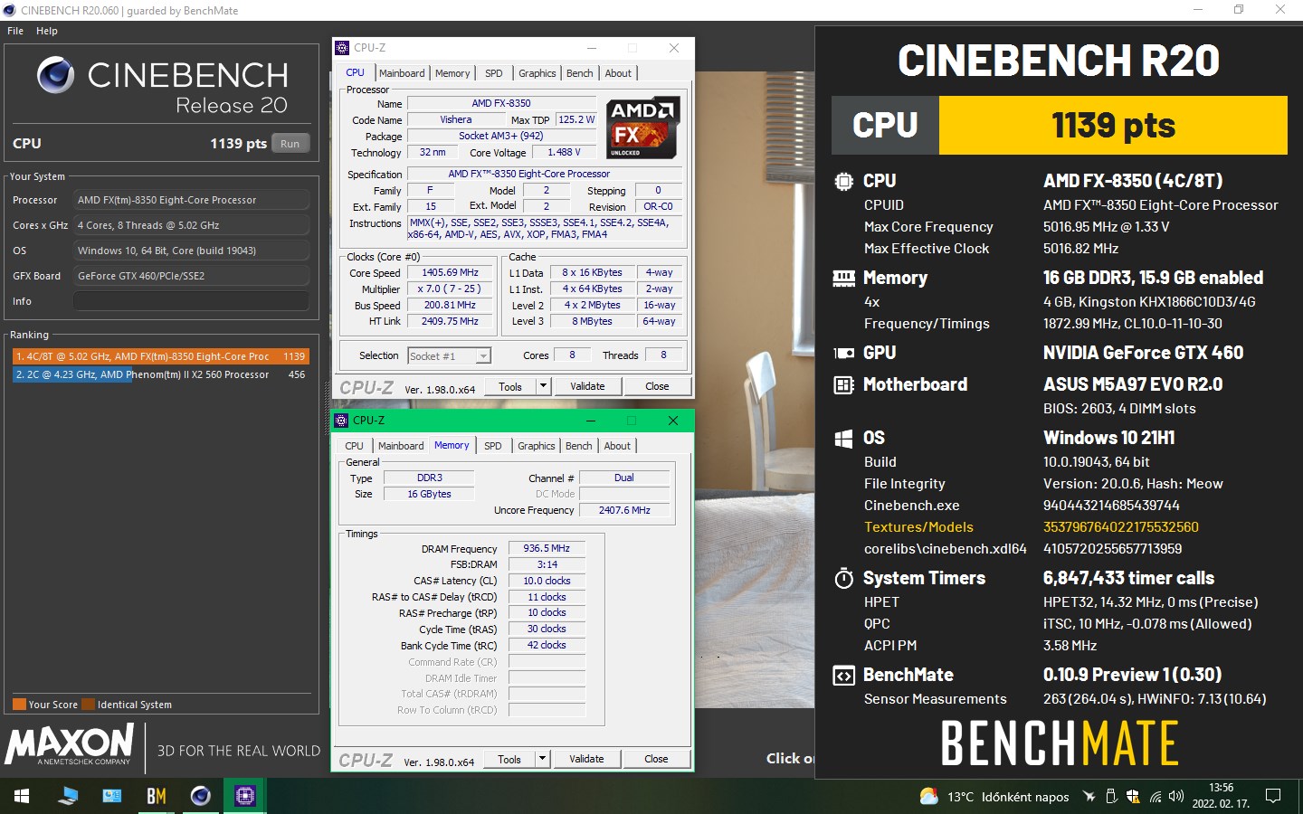Switch to Graphics tab in upper CPU-Z window

coord(537,73)
